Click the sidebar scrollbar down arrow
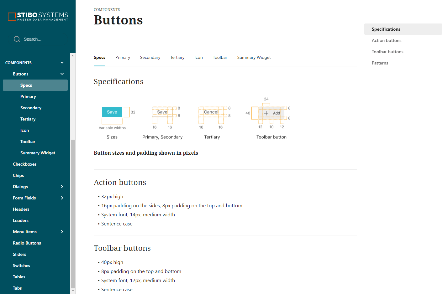The image size is (448, 294). tap(73, 291)
